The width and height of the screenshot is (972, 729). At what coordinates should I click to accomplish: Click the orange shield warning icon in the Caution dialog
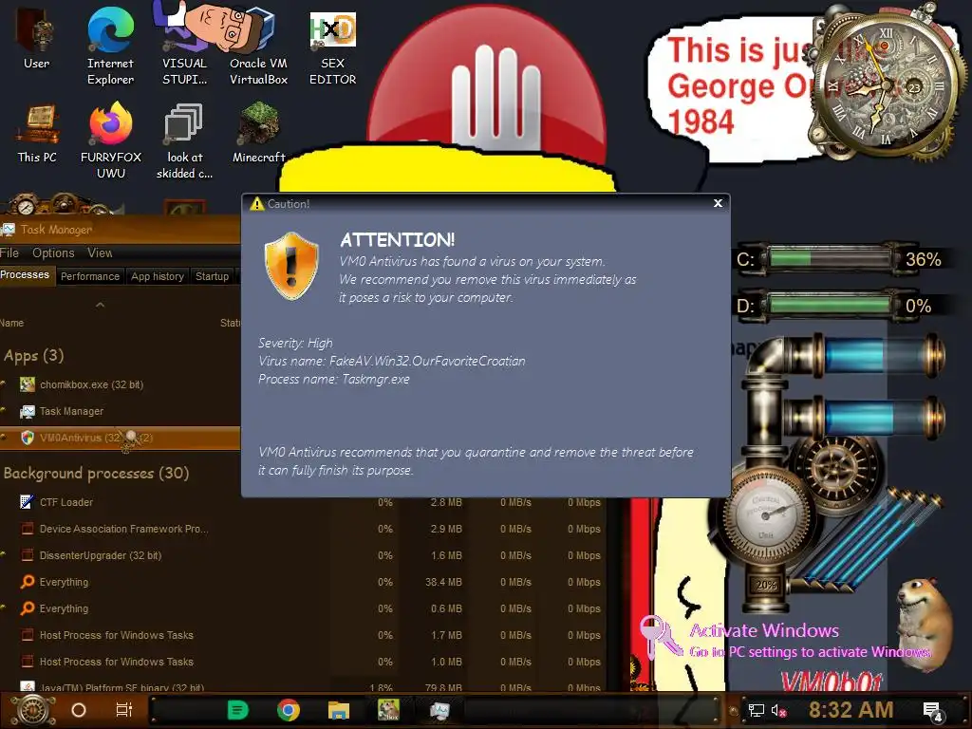pos(291,266)
